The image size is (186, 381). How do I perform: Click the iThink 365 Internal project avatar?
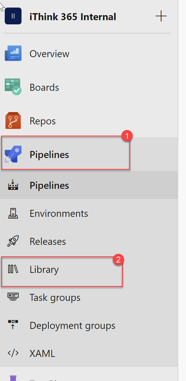(13, 16)
